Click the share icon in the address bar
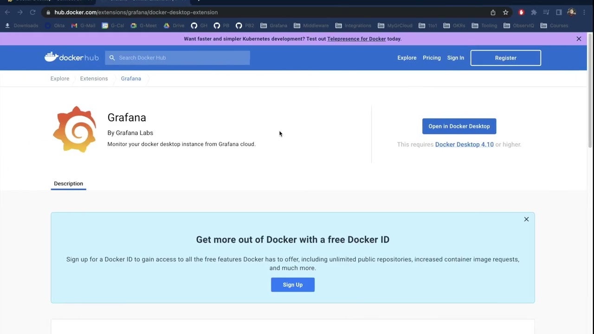Screen dimensions: 594x334 click(x=493, y=13)
